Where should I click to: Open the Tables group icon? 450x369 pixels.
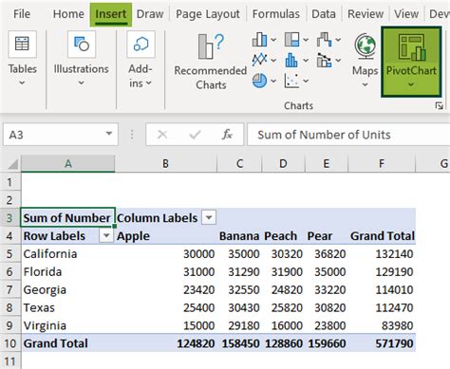tap(22, 45)
